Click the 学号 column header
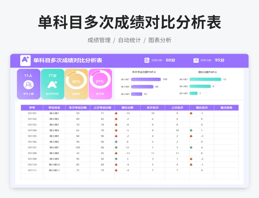Viewport: 259px width, 198px height. point(32,108)
